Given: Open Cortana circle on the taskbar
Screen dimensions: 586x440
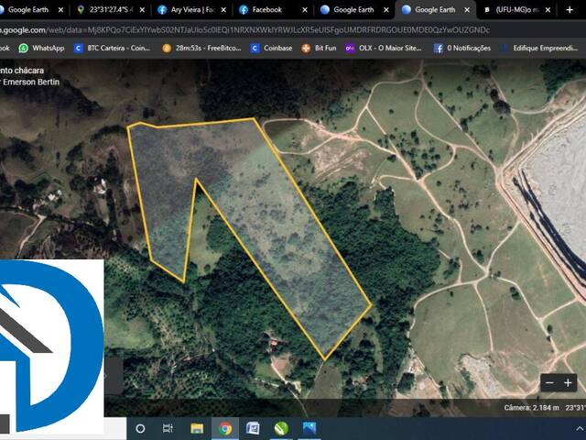Looking at the screenshot, I should coord(140,428).
